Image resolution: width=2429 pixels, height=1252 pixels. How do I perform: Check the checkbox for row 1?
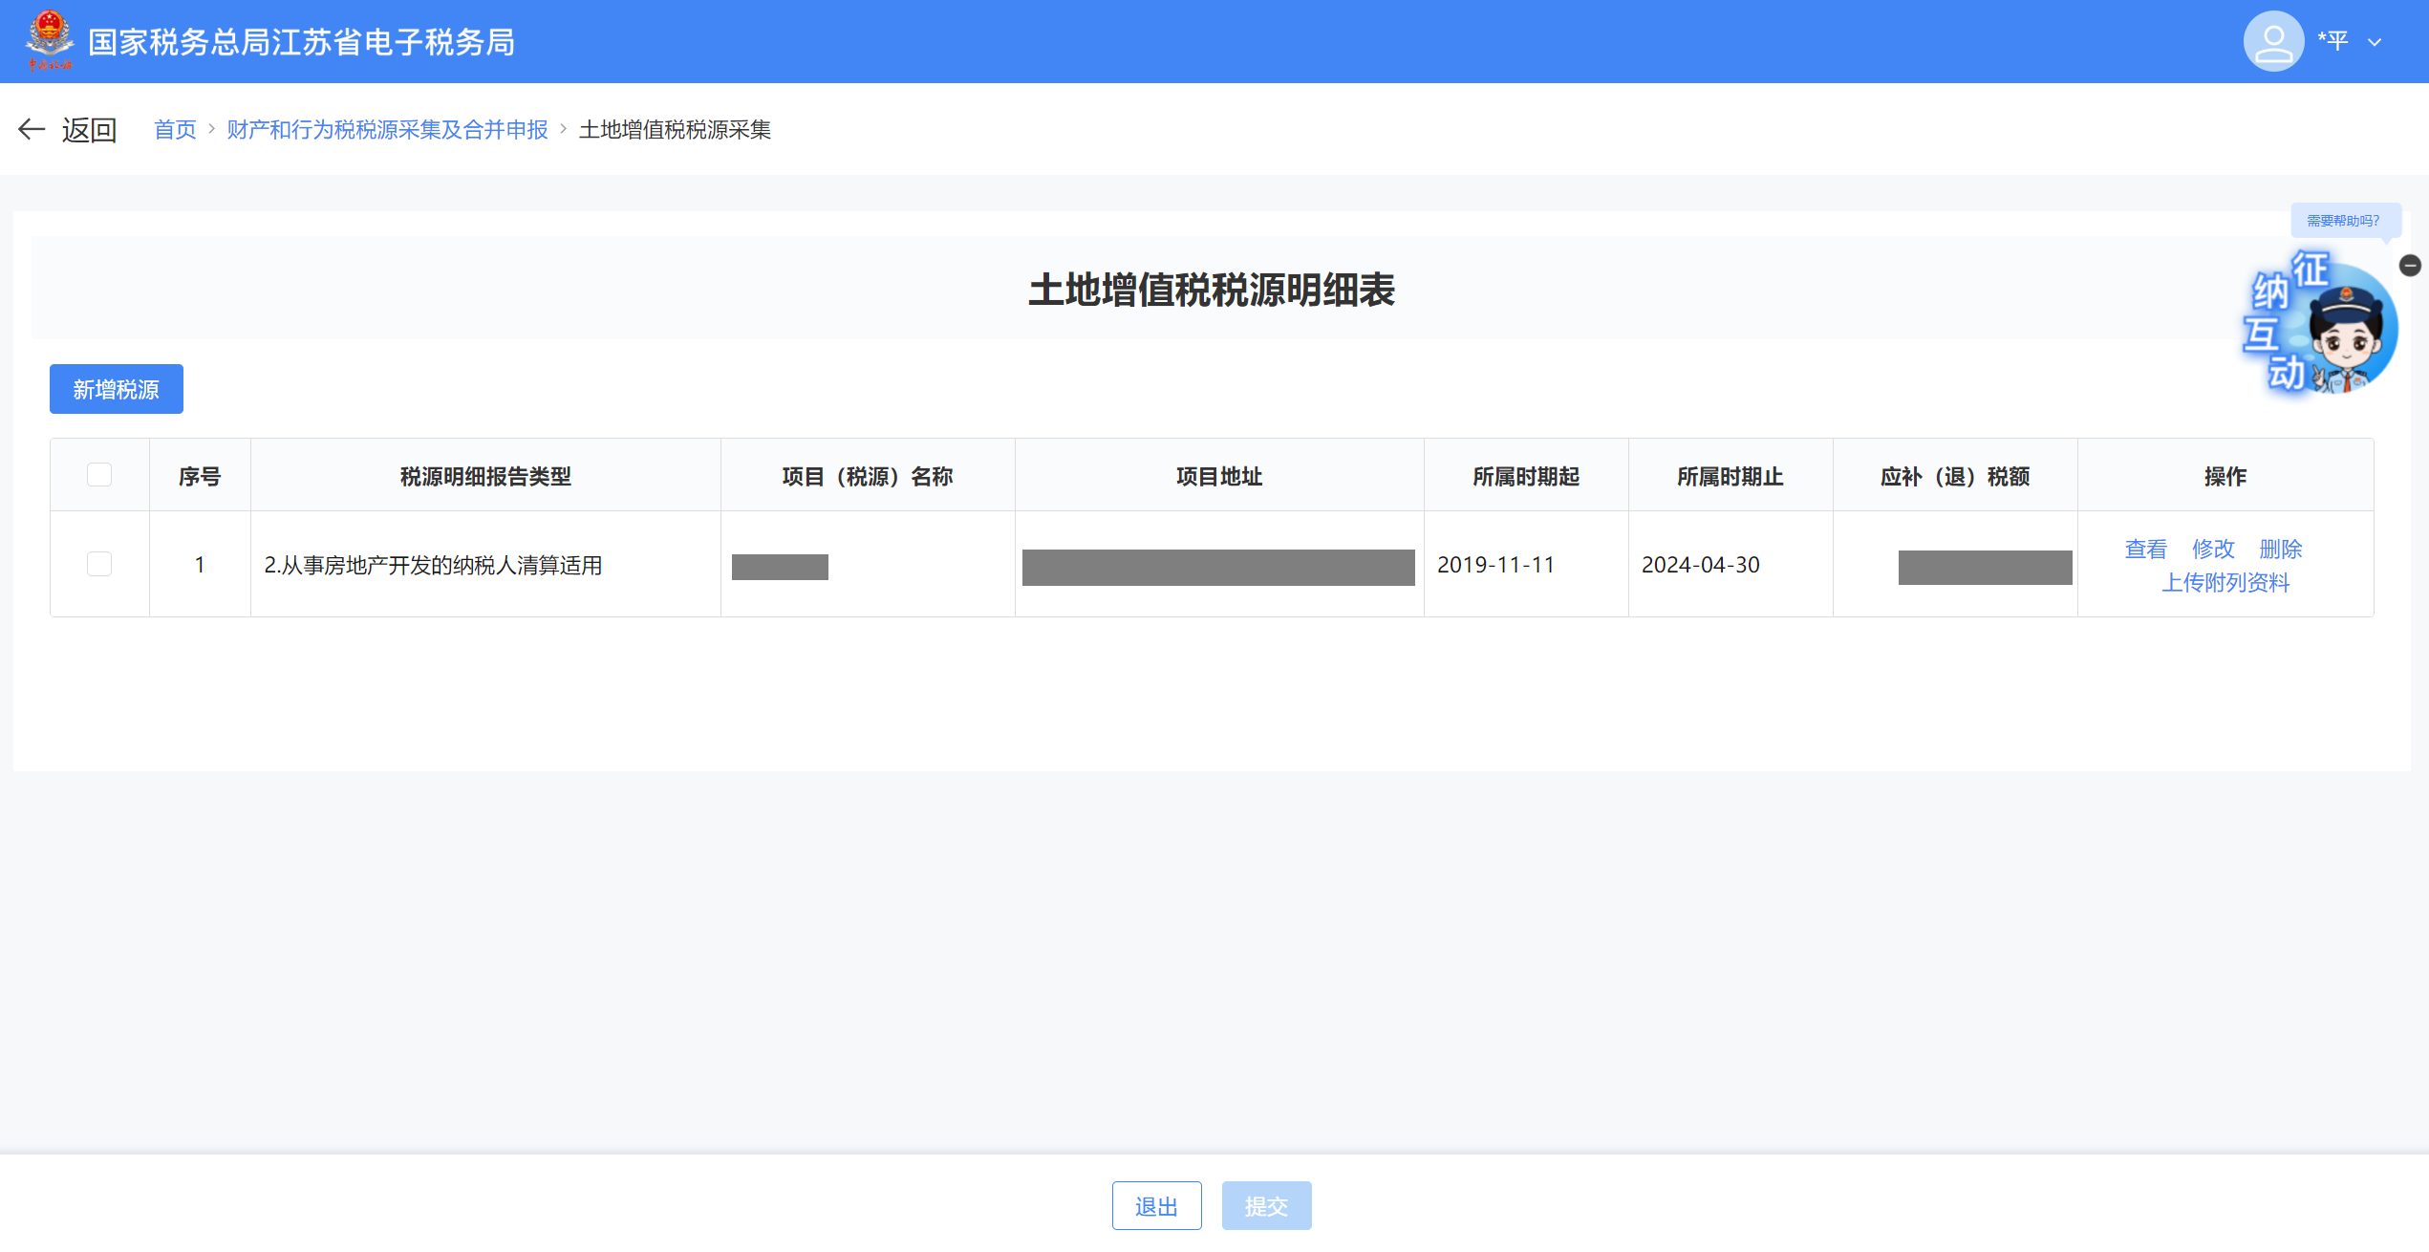coord(99,564)
